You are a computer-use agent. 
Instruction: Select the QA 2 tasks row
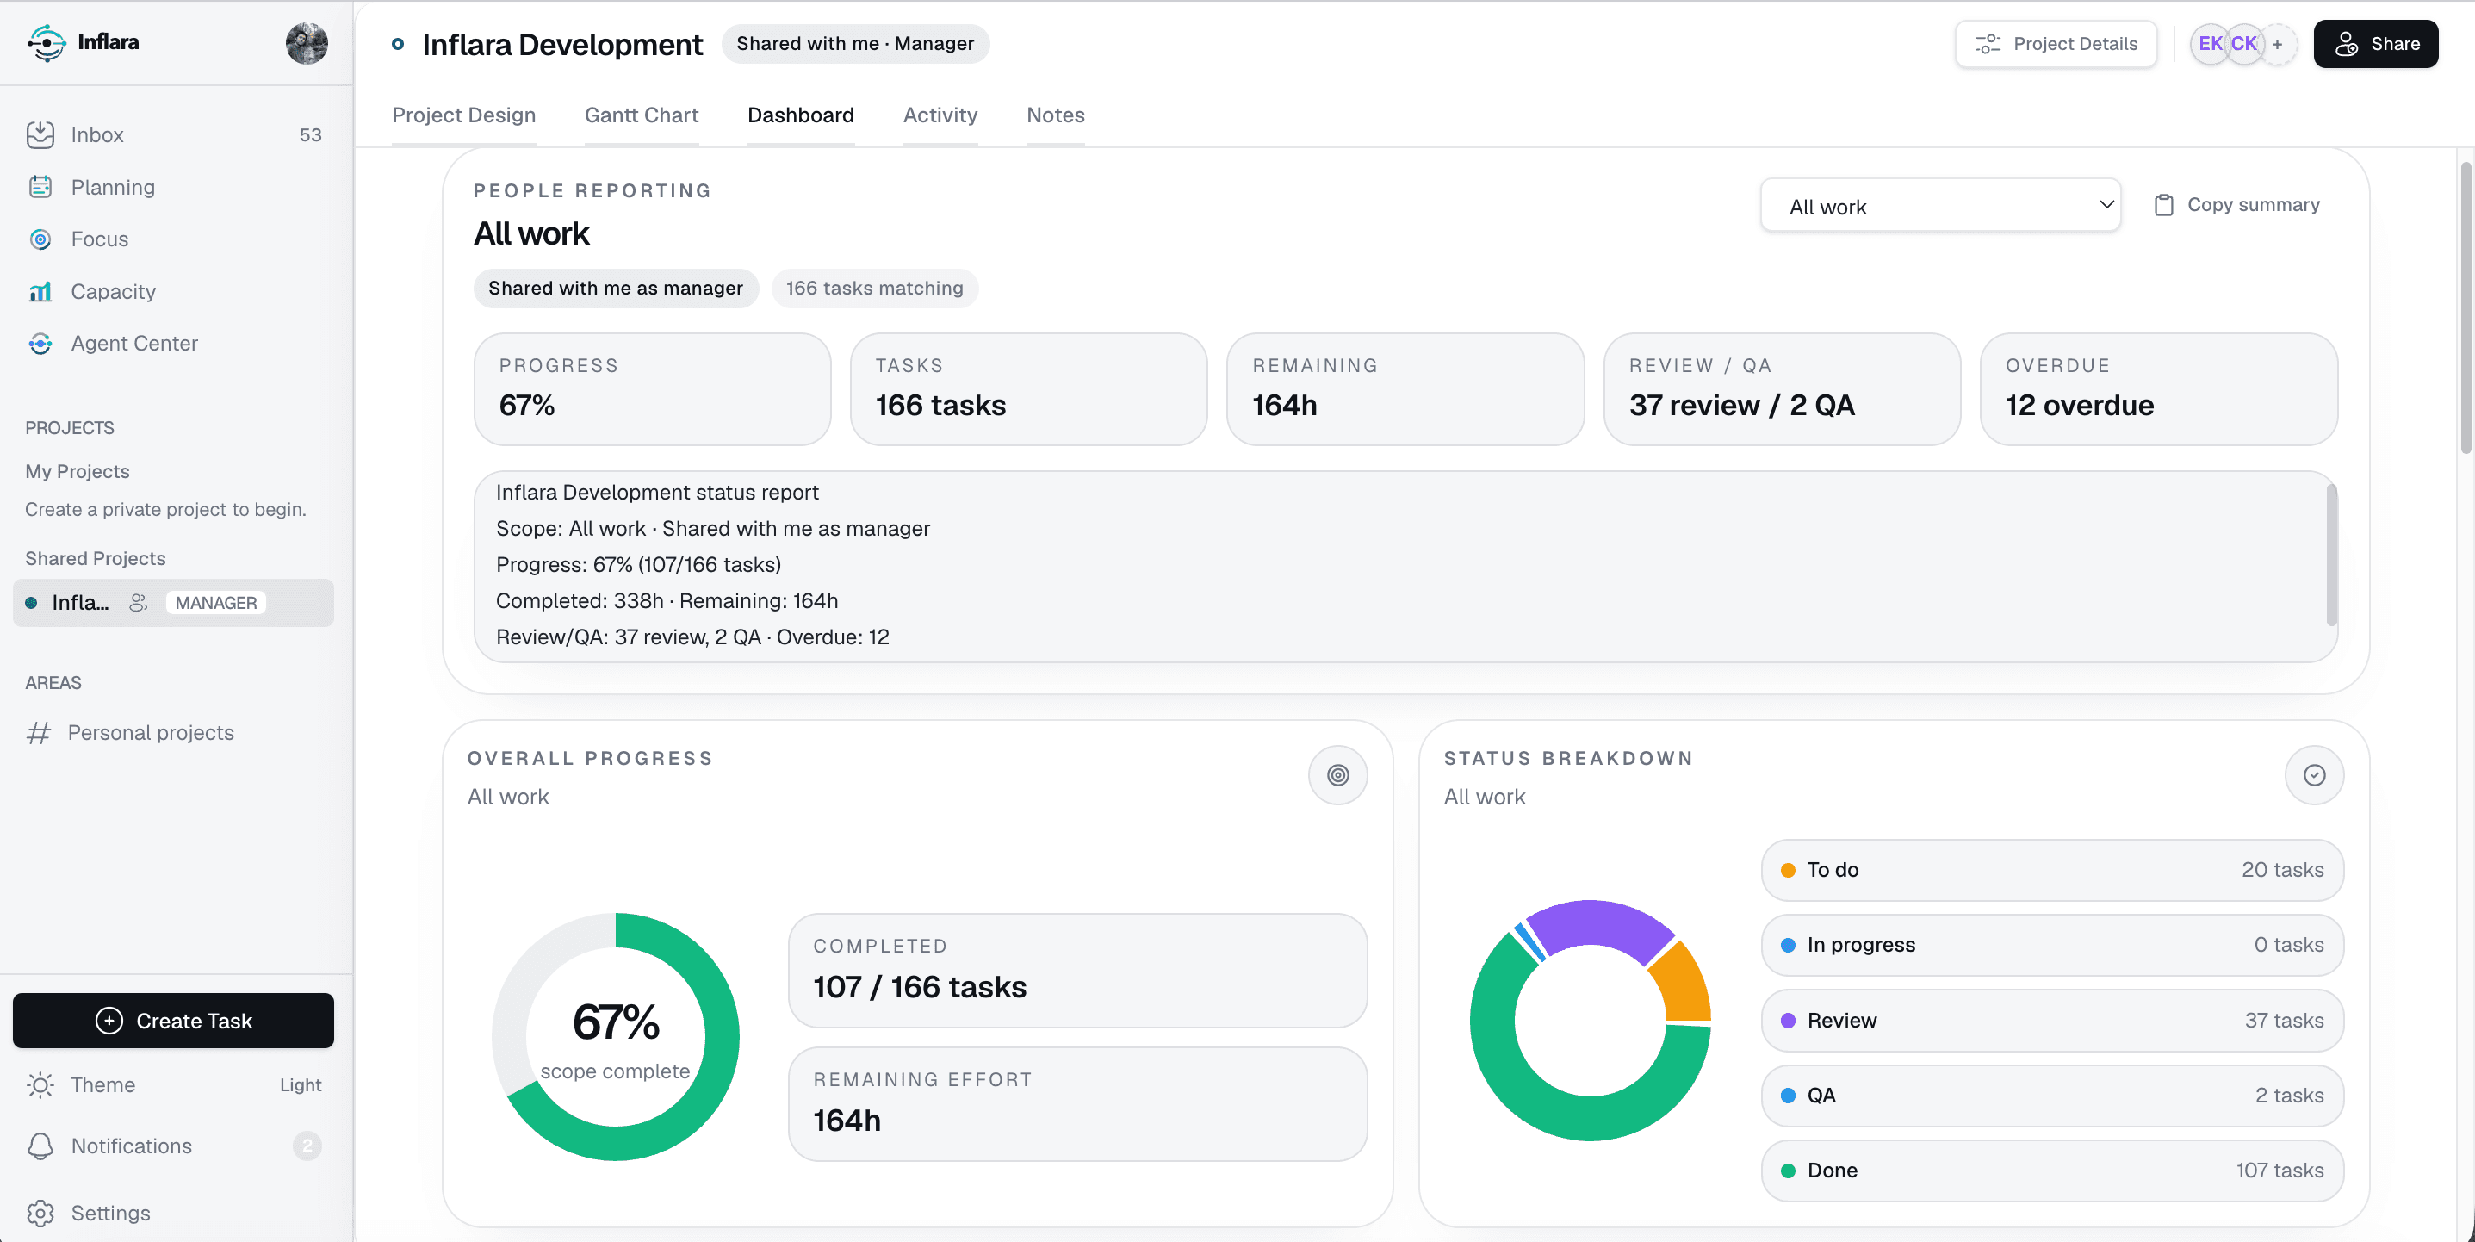2052,1095
